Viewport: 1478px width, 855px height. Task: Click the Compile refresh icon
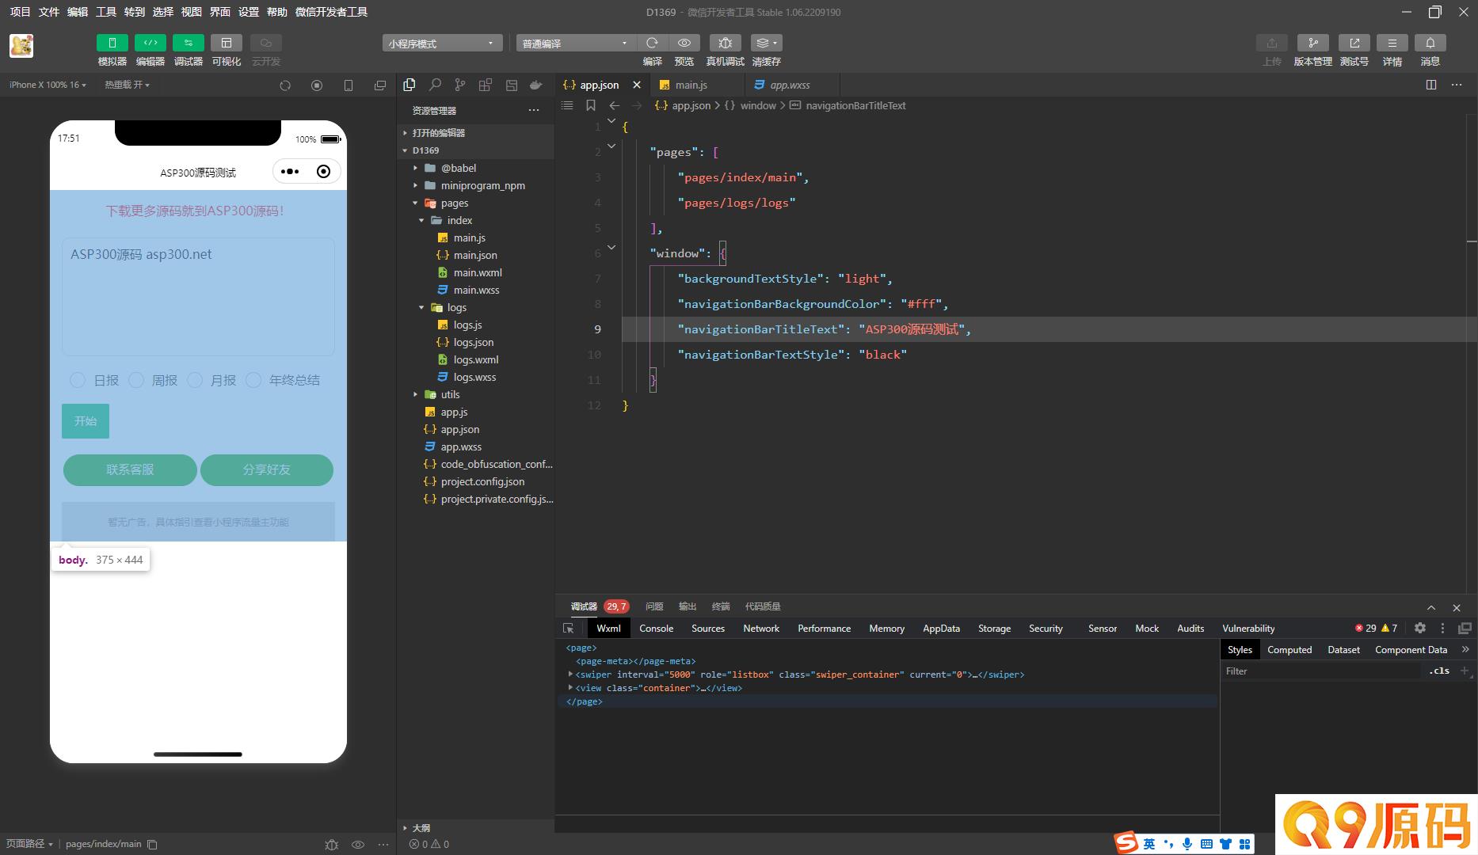point(652,43)
